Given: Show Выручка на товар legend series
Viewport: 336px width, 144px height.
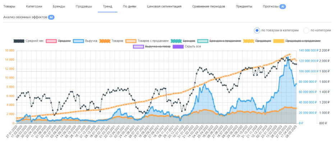Looking at the screenshot, I should pos(151,47).
